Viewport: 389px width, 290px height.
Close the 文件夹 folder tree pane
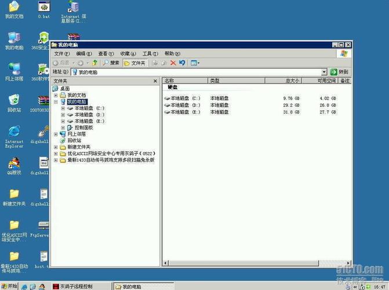[155, 81]
